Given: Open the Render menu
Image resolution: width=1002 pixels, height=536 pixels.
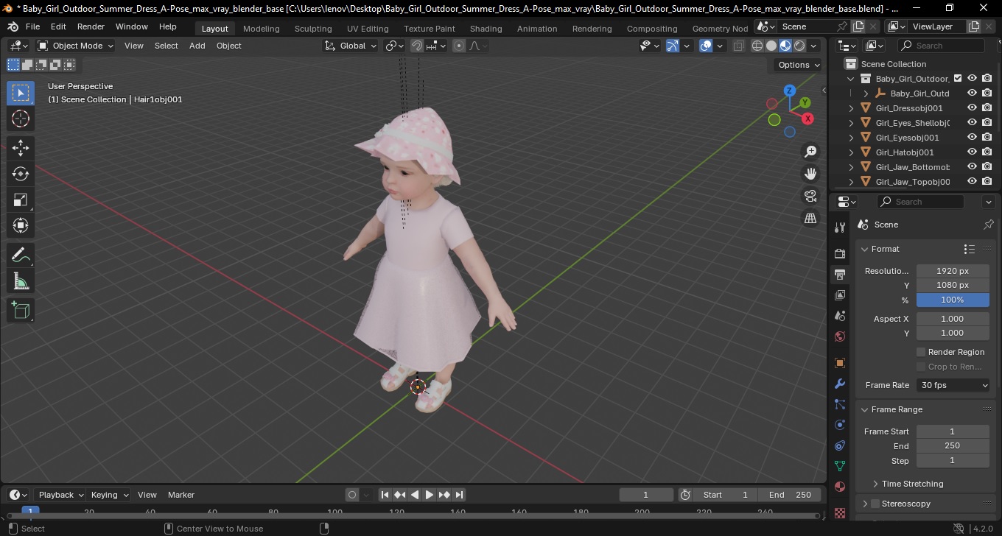Looking at the screenshot, I should pyautogui.click(x=91, y=27).
